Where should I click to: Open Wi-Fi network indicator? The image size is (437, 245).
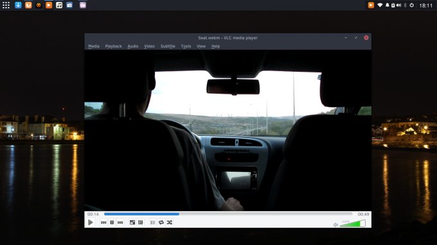pos(380,5)
